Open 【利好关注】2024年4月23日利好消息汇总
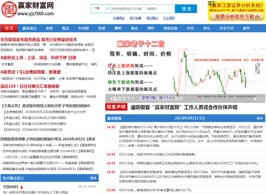The width and height of the screenshot is (266, 194). (x=33, y=130)
